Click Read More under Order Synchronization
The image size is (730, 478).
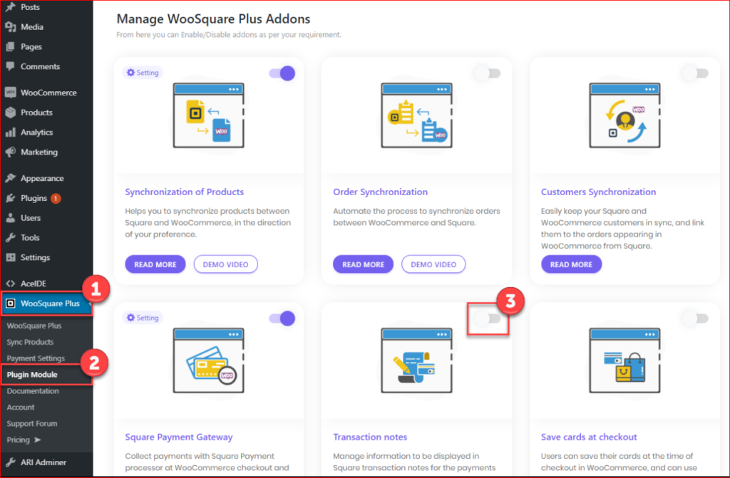click(x=363, y=264)
